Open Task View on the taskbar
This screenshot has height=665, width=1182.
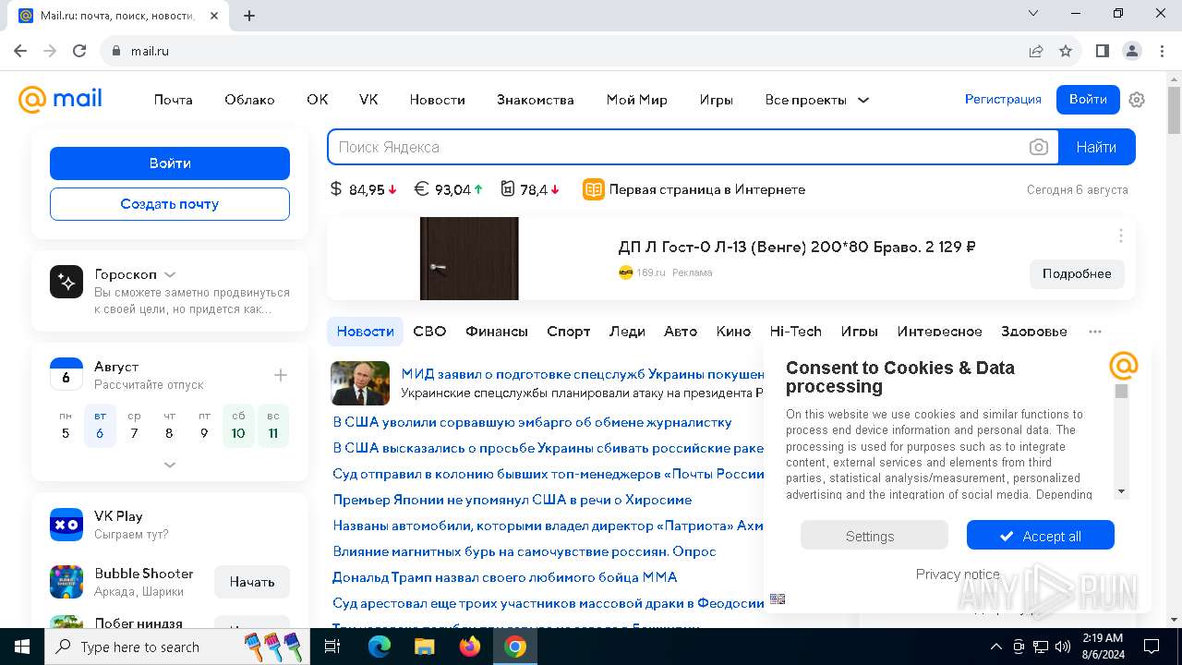click(332, 647)
